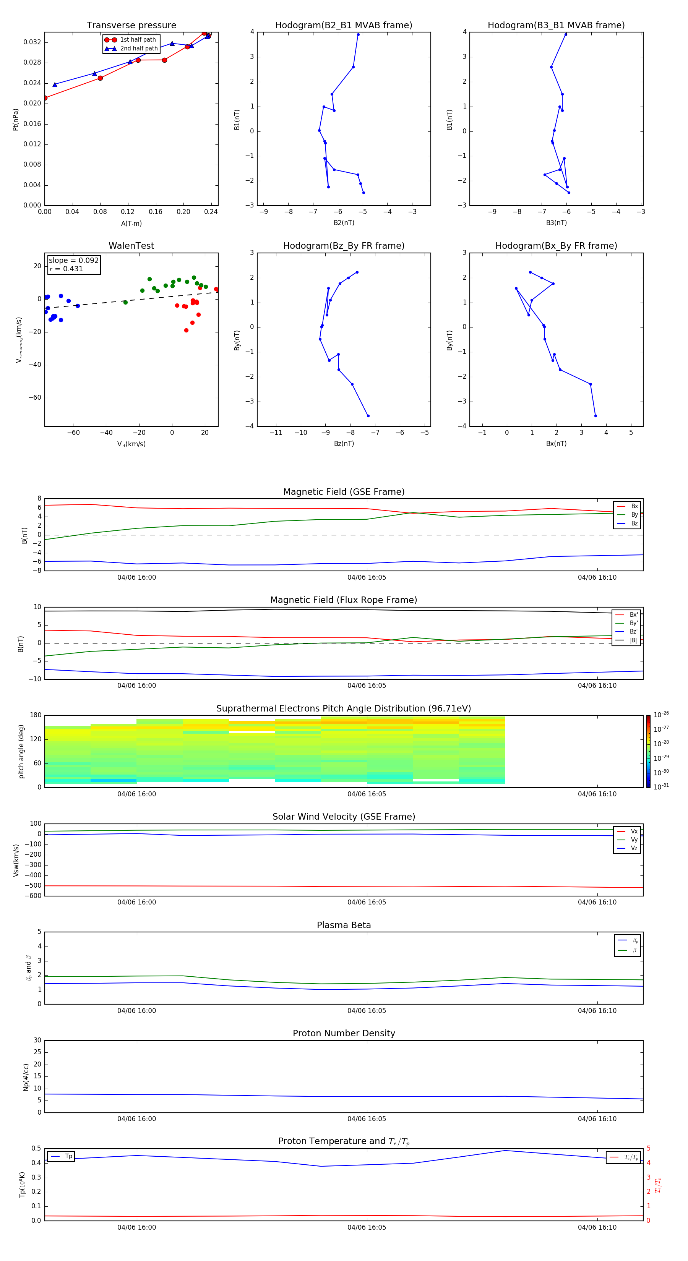
Task: Click the 'Plasma Beta' title
Action: [344, 925]
